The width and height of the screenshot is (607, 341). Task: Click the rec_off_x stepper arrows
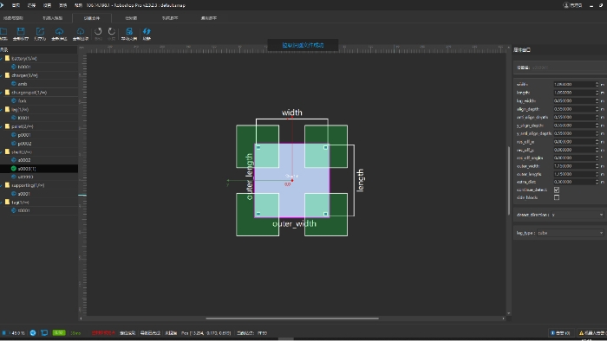click(x=597, y=142)
